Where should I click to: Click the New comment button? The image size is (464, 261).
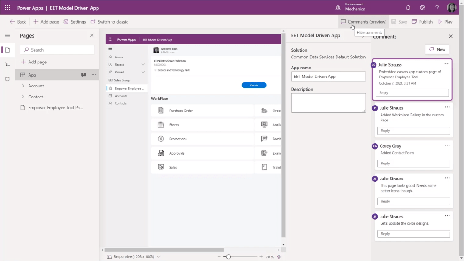(437, 49)
